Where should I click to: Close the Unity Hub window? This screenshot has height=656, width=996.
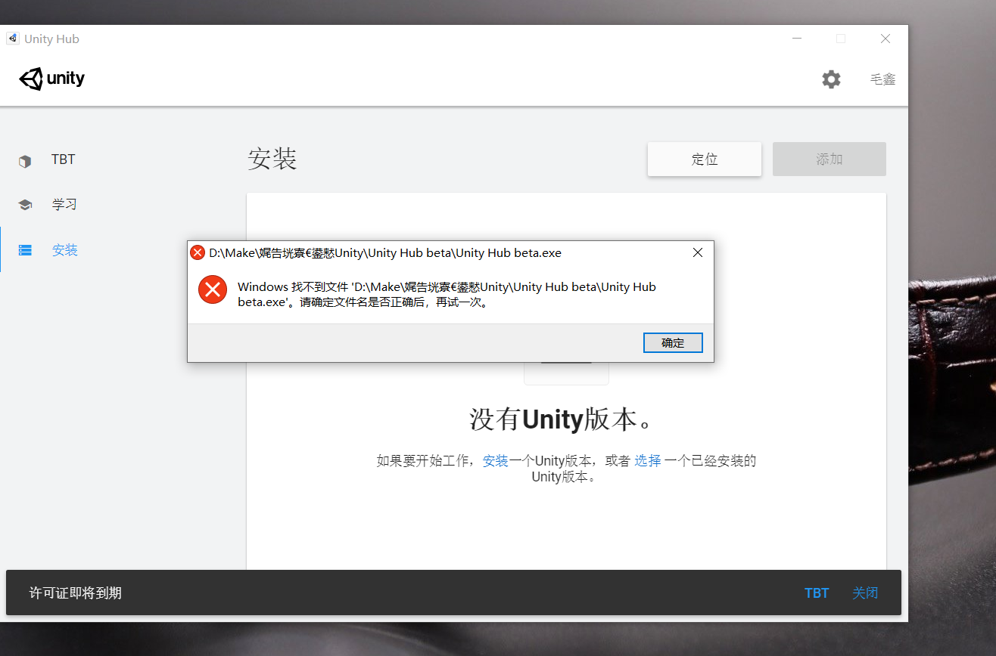pos(885,39)
